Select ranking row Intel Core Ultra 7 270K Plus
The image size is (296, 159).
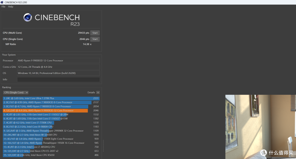51,98
